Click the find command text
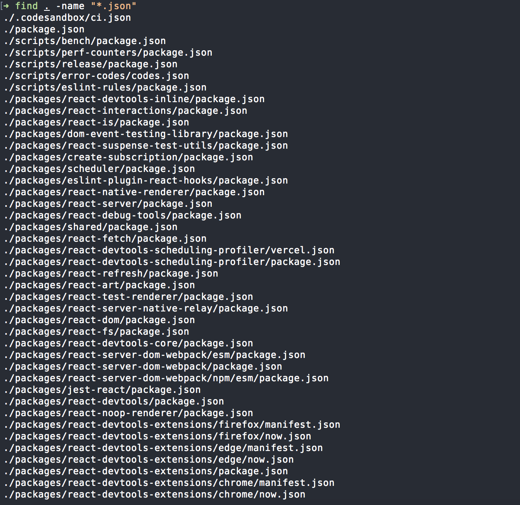Viewport: 520px width, 505px height. (x=27, y=6)
